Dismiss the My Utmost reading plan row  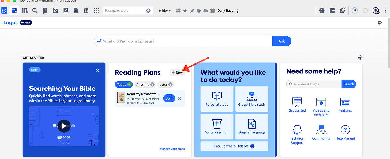point(179,98)
